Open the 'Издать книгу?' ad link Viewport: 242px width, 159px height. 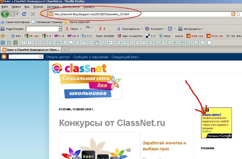pos(212,115)
